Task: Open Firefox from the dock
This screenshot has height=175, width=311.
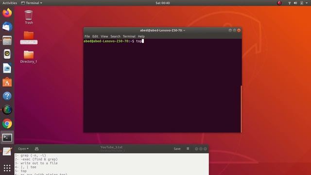Action: pos(7,13)
